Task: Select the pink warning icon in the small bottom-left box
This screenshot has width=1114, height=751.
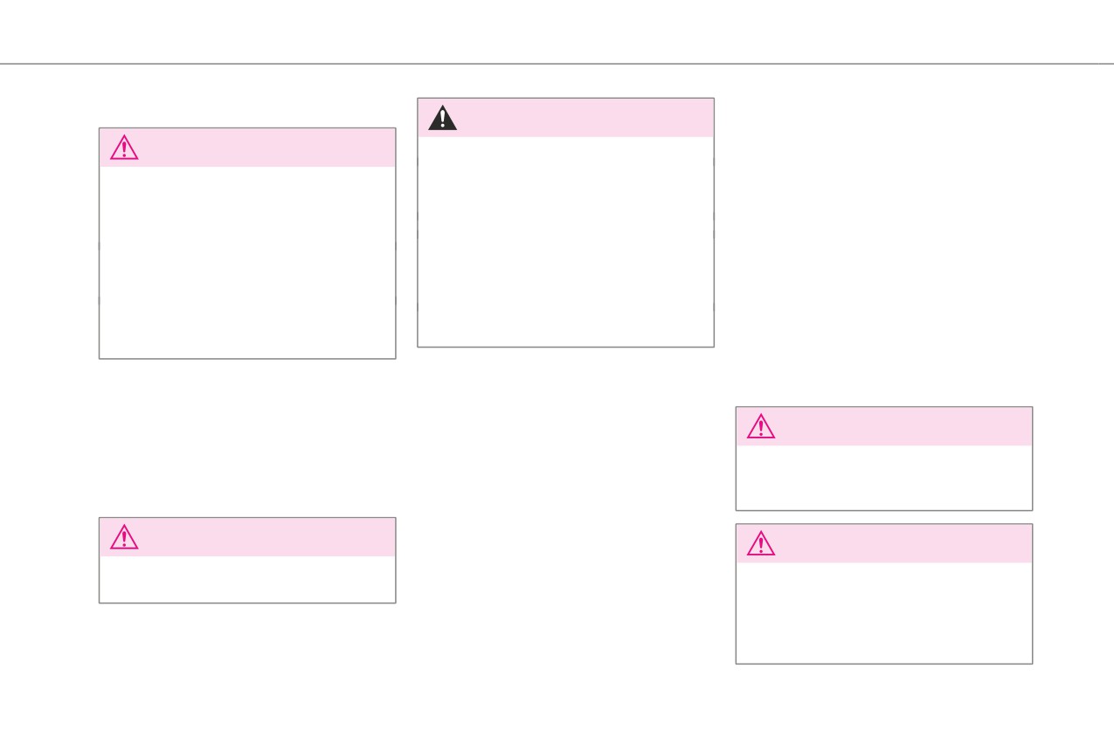Action: [124, 537]
